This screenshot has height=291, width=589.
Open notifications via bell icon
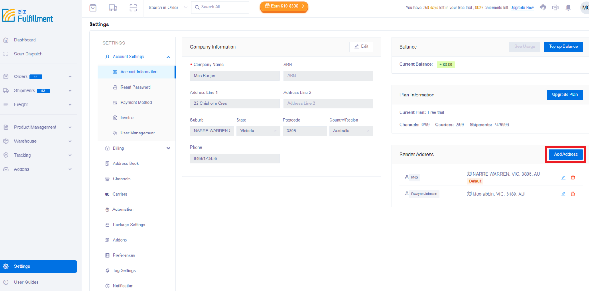(568, 7)
